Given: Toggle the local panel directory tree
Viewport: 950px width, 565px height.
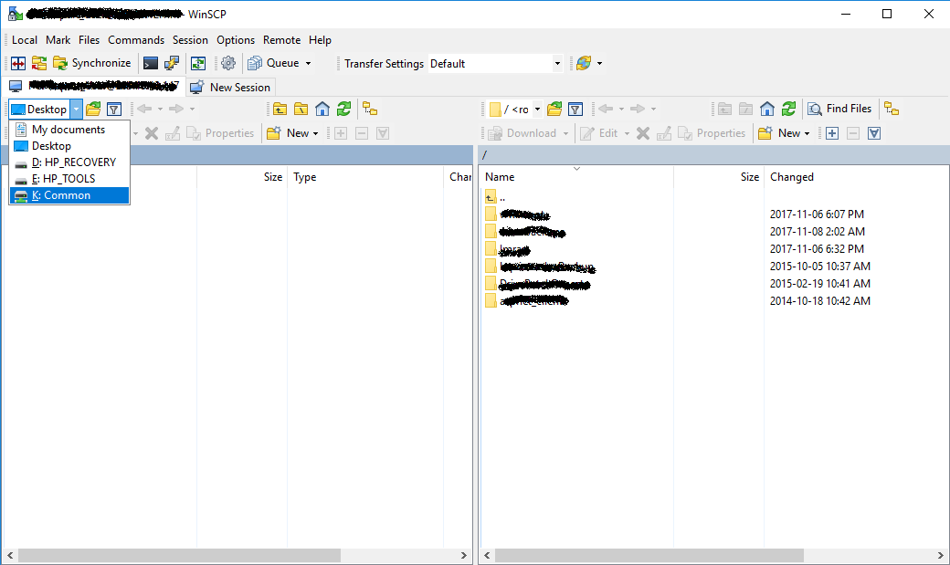Looking at the screenshot, I should tap(370, 110).
